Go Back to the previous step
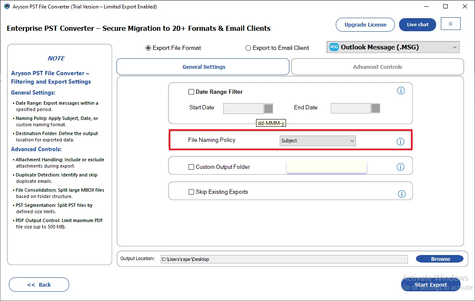475x301 pixels. (x=39, y=285)
